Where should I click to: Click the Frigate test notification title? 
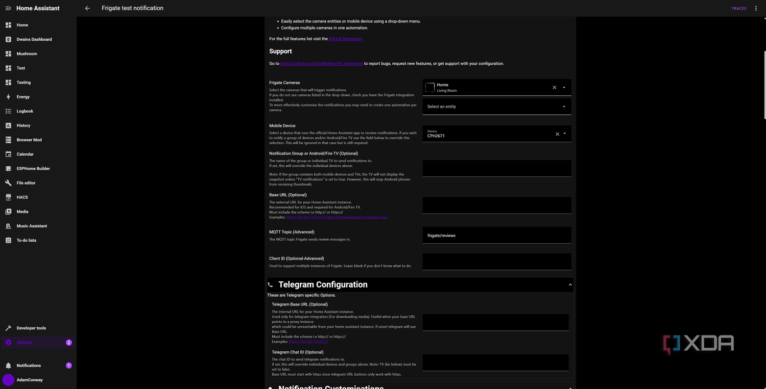133,8
